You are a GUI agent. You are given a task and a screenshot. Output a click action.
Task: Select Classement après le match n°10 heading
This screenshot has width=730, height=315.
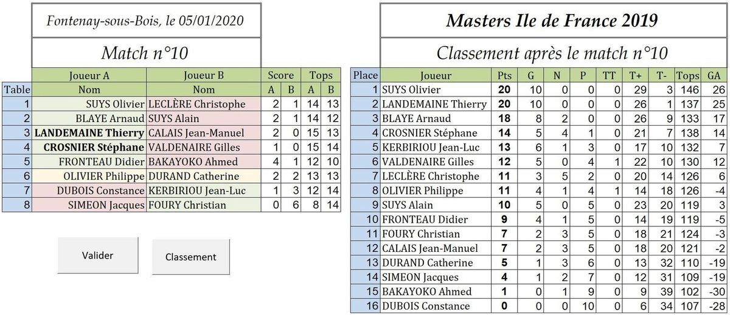[552, 53]
